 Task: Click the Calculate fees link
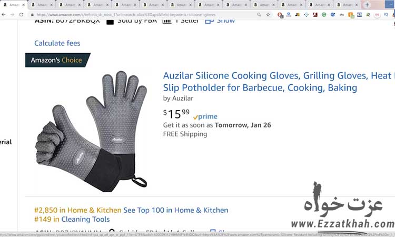click(x=57, y=43)
